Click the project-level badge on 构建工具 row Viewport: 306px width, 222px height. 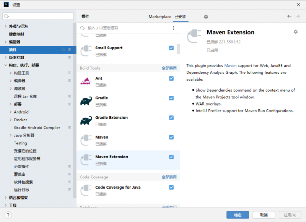[70, 73]
